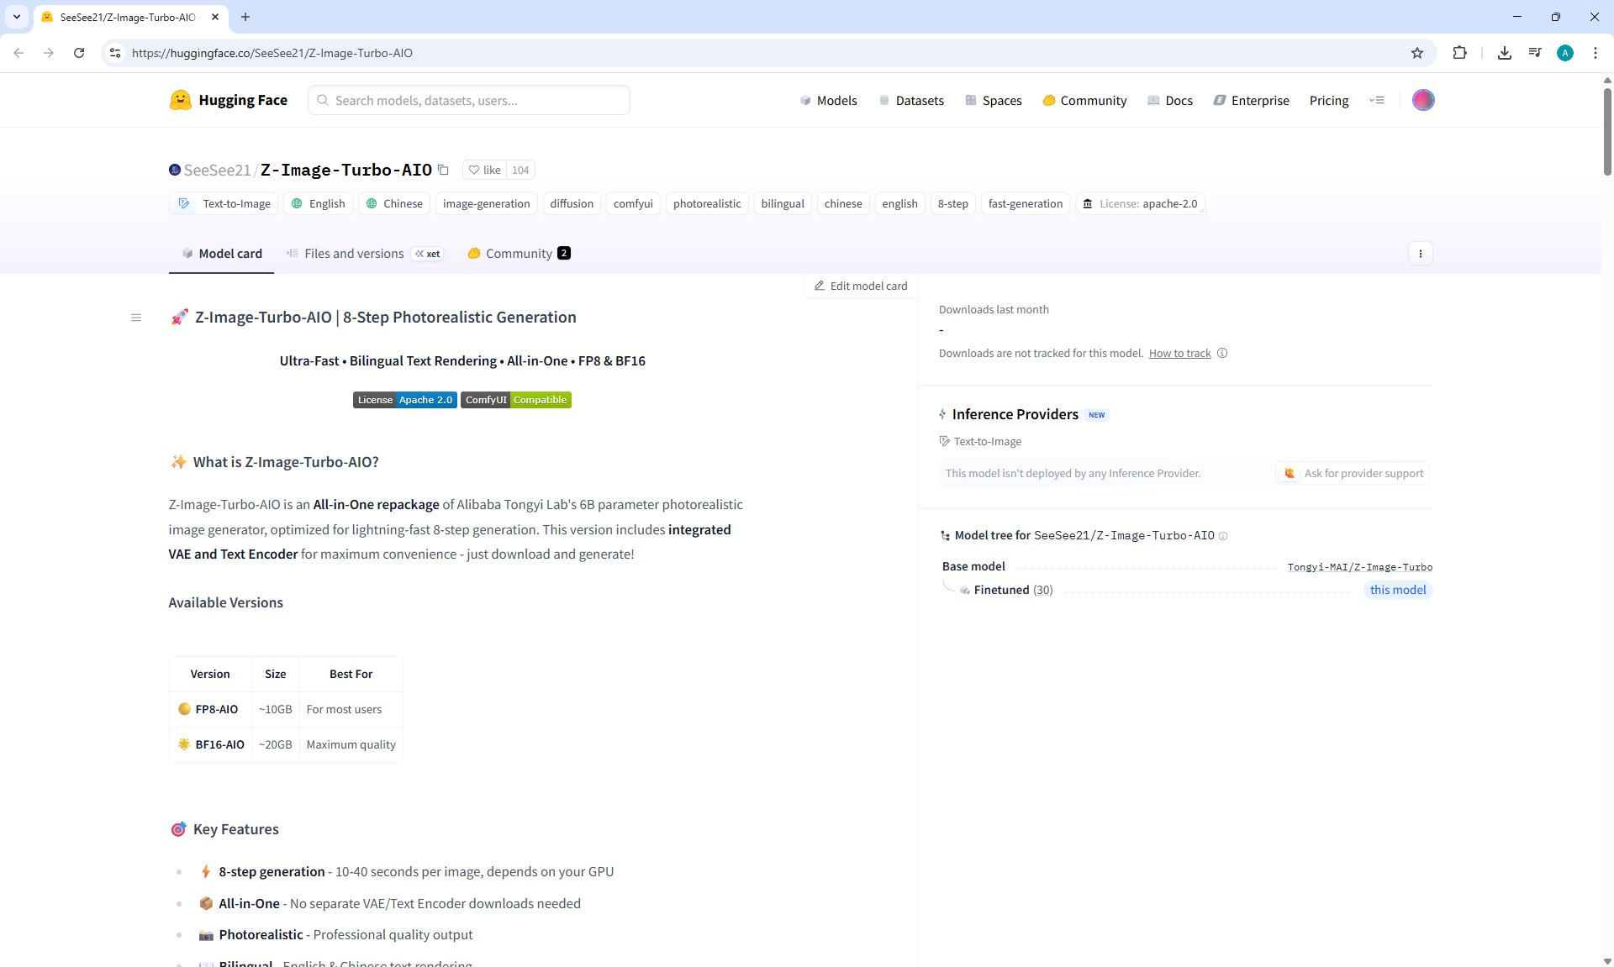The image size is (1614, 967).
Task: Bookmark page with star icon
Action: pos(1417,53)
